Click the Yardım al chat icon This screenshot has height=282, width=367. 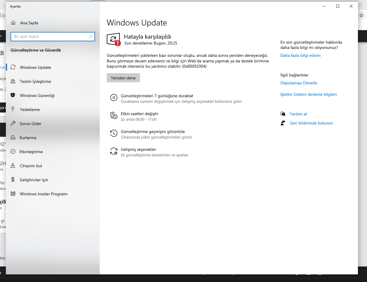[283, 114]
